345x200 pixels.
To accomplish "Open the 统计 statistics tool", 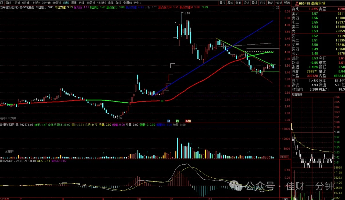I will pyautogui.click(x=246, y=3).
